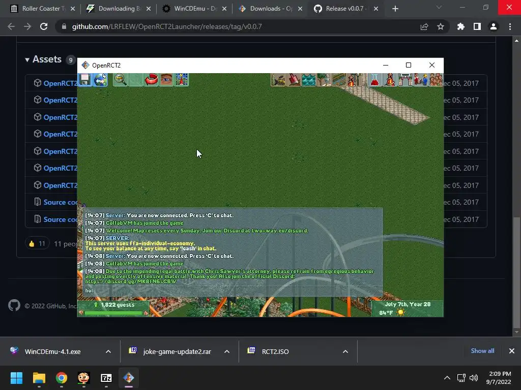Image resolution: width=521 pixels, height=390 pixels.
Task: Bookmark this page star icon
Action: pyautogui.click(x=440, y=26)
